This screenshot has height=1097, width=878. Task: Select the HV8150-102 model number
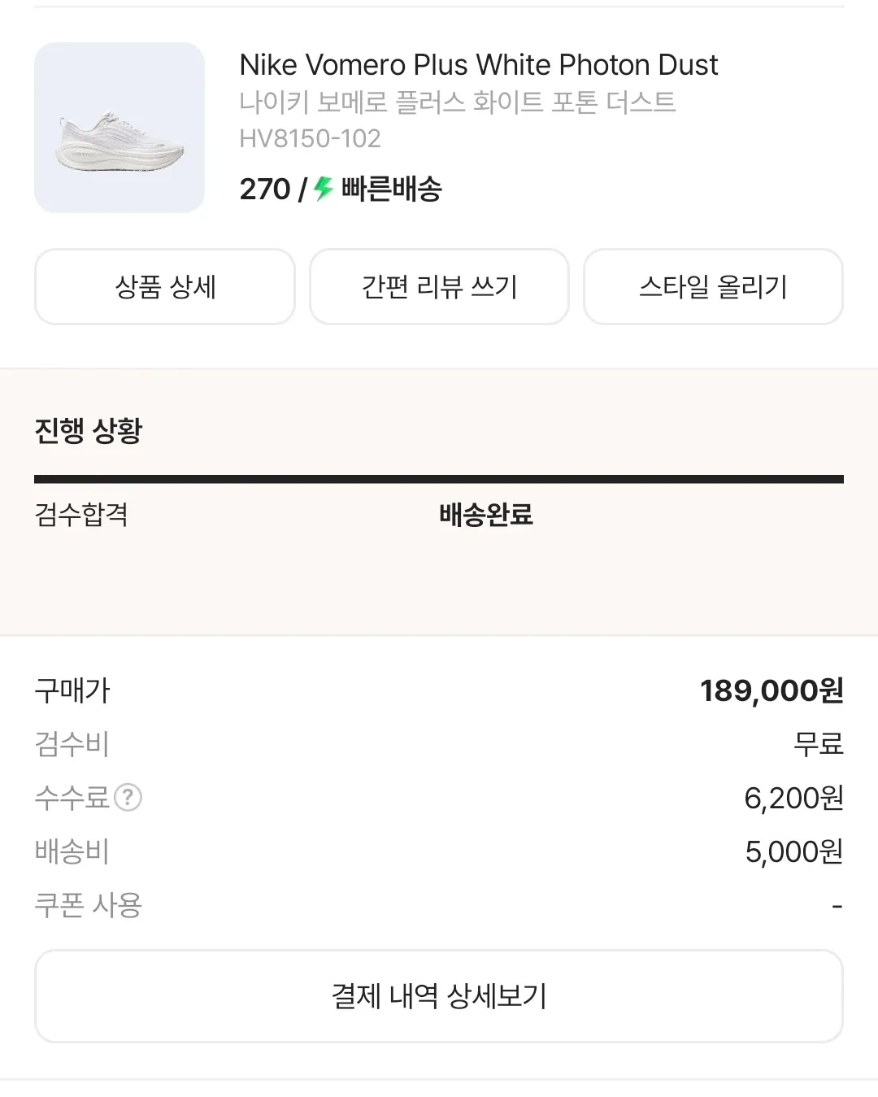(310, 138)
